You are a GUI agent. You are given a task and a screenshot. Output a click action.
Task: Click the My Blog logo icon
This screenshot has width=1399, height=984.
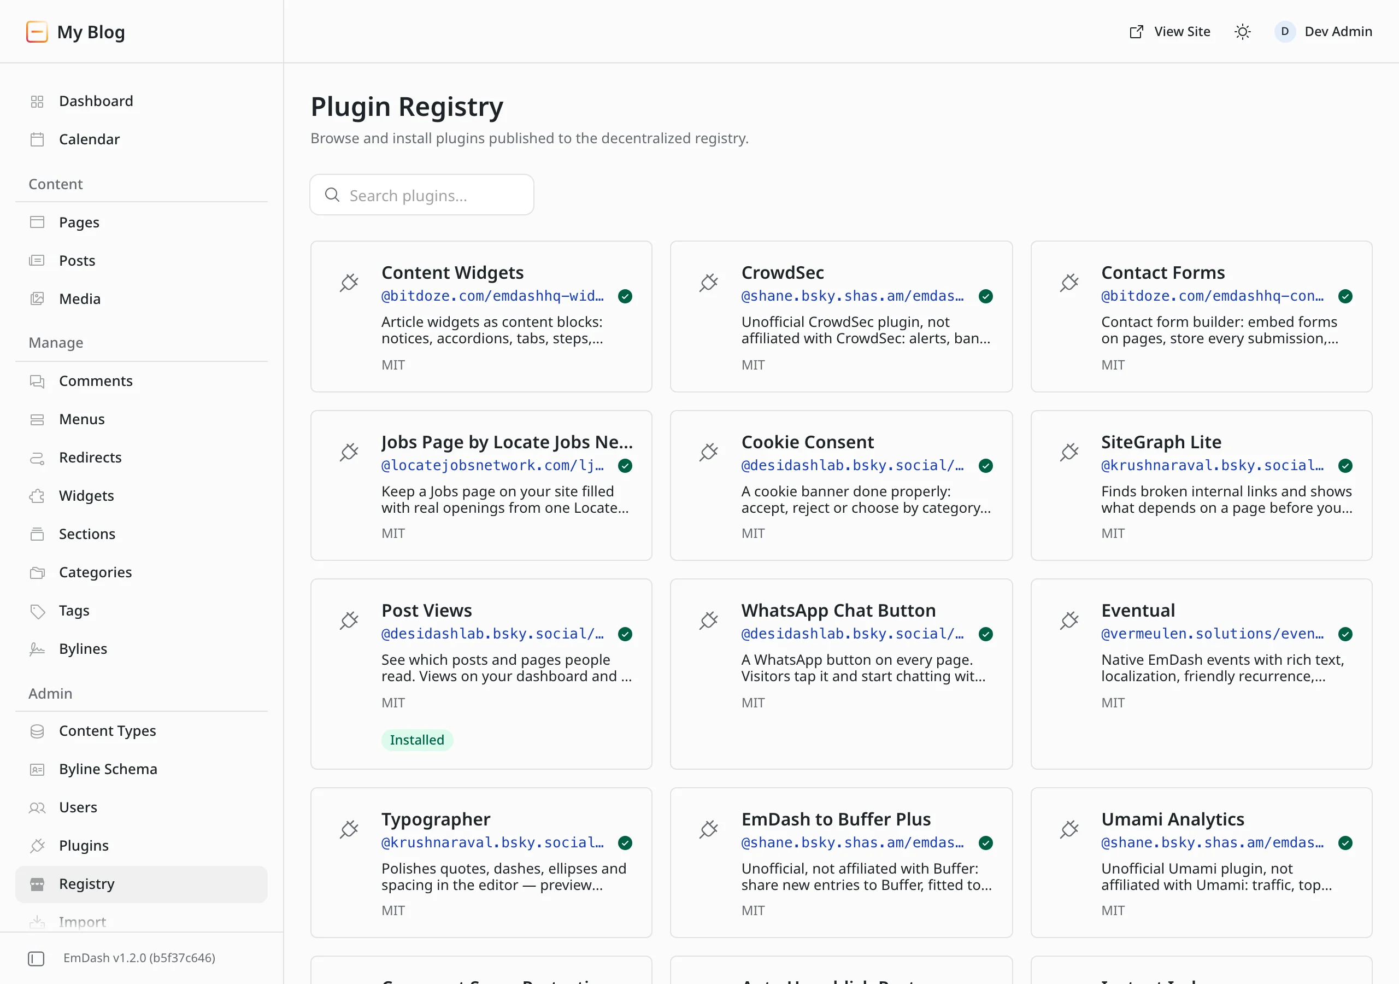(37, 32)
